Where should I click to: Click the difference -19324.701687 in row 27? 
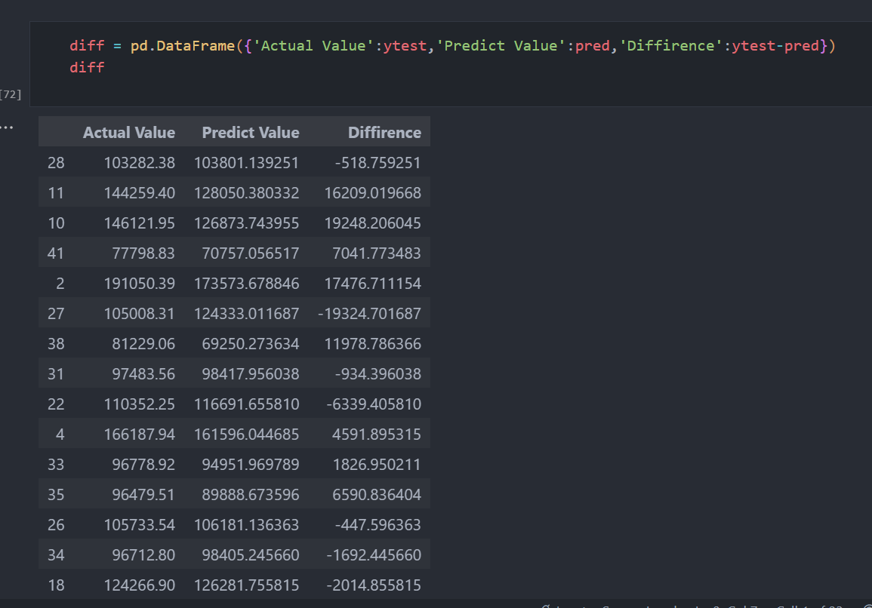coord(369,313)
